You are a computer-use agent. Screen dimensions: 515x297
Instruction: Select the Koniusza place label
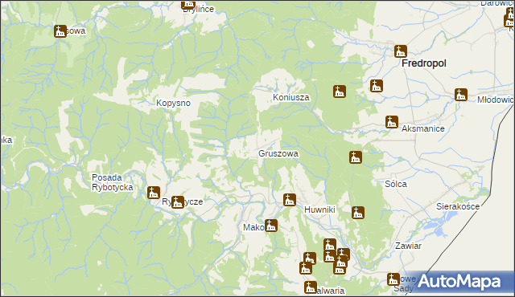coord(291,97)
